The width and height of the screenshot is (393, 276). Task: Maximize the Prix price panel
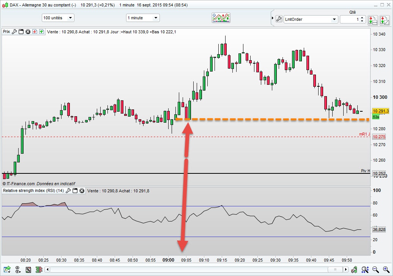click(21, 31)
